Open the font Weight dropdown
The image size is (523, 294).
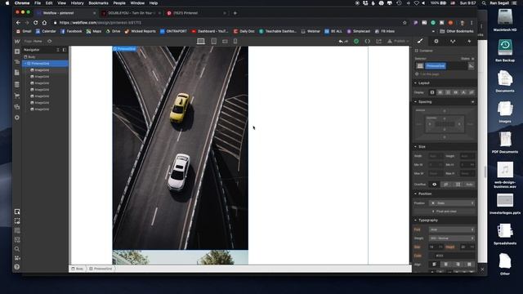(452, 238)
